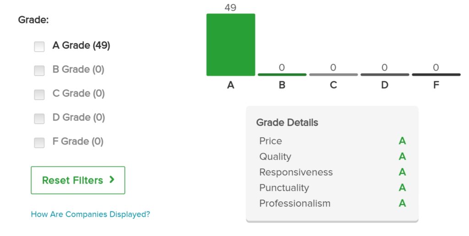Select the C grade bar in chart

click(x=333, y=75)
